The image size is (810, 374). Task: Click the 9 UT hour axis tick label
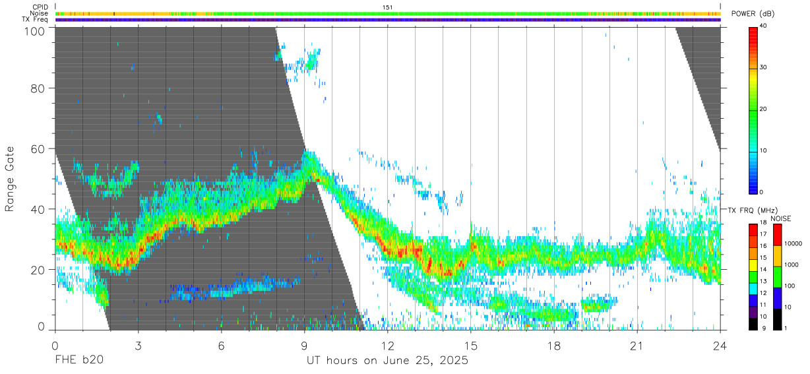304,346
